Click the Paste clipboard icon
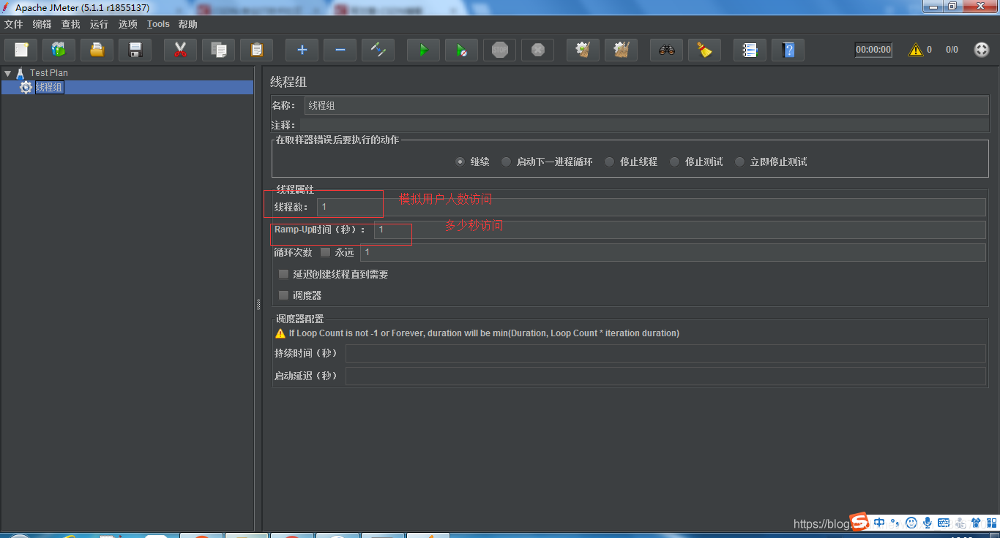Screen dimensions: 1000x538 [x=256, y=50]
